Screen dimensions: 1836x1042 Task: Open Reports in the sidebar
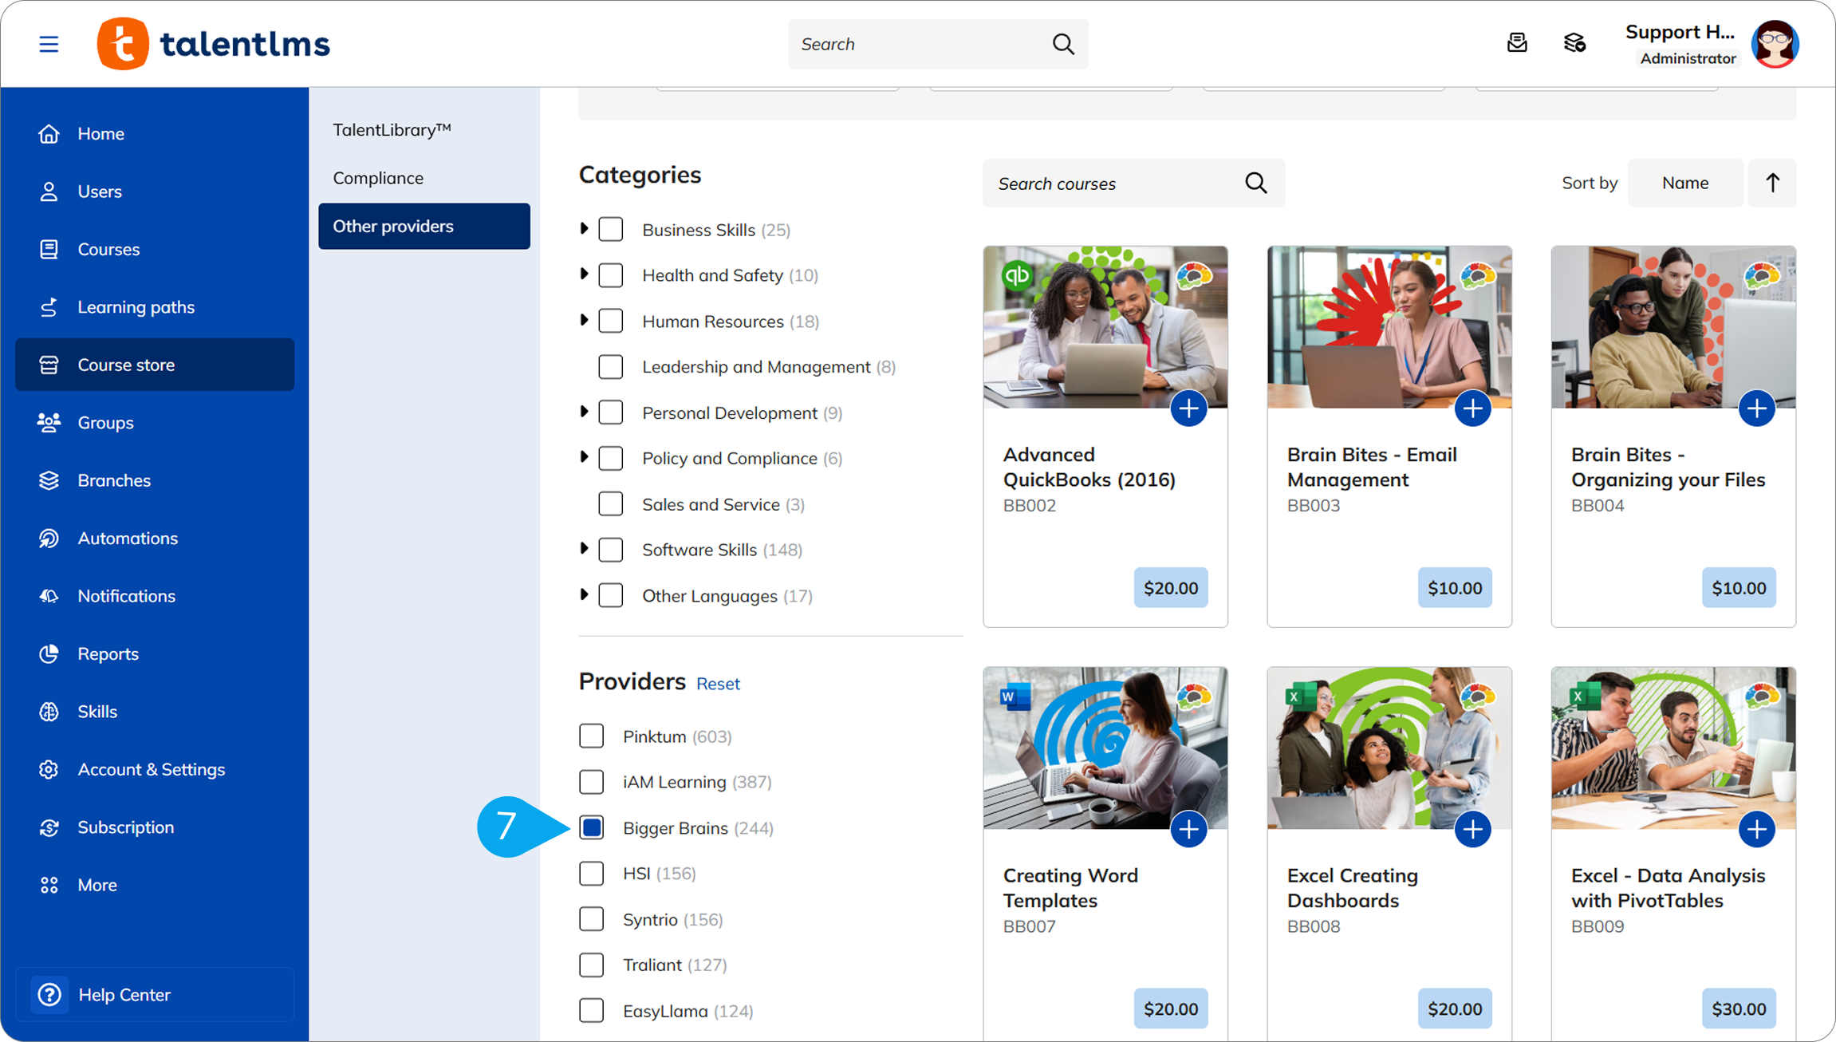pos(108,654)
